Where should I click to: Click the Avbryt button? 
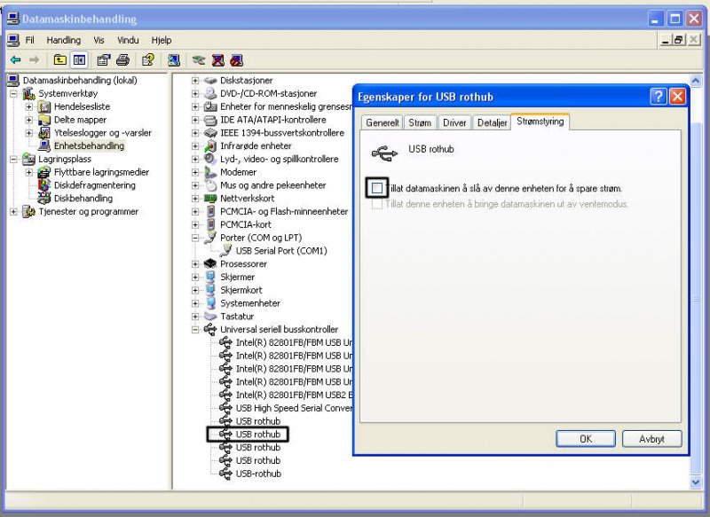click(x=651, y=439)
